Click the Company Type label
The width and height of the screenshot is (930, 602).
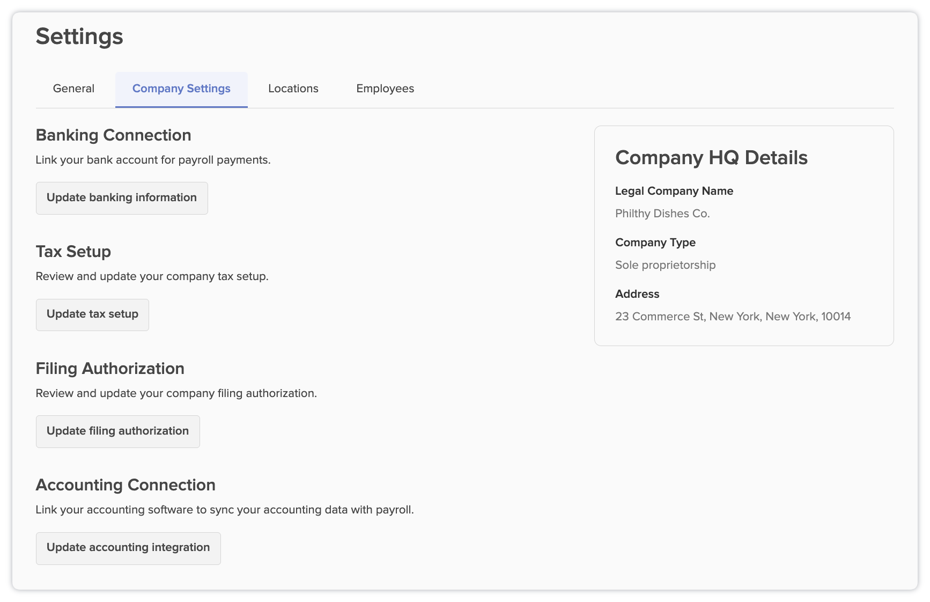655,243
